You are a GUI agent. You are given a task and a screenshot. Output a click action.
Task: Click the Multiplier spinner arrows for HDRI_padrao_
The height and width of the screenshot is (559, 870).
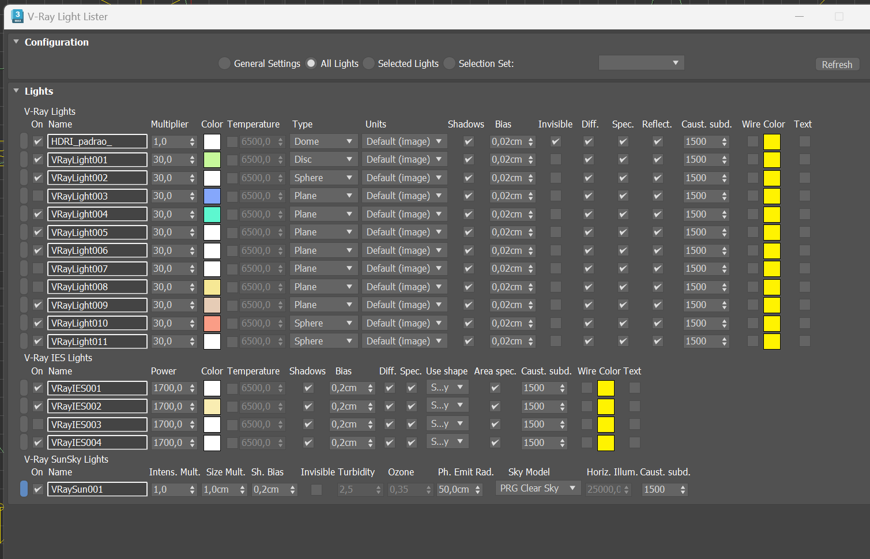(193, 141)
